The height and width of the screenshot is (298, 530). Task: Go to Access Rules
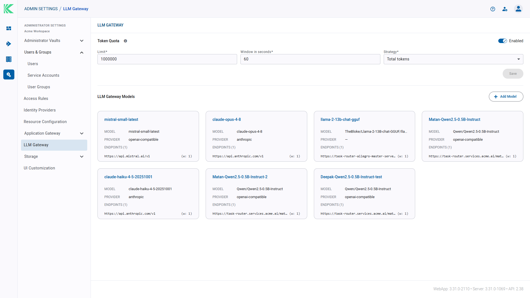36,99
